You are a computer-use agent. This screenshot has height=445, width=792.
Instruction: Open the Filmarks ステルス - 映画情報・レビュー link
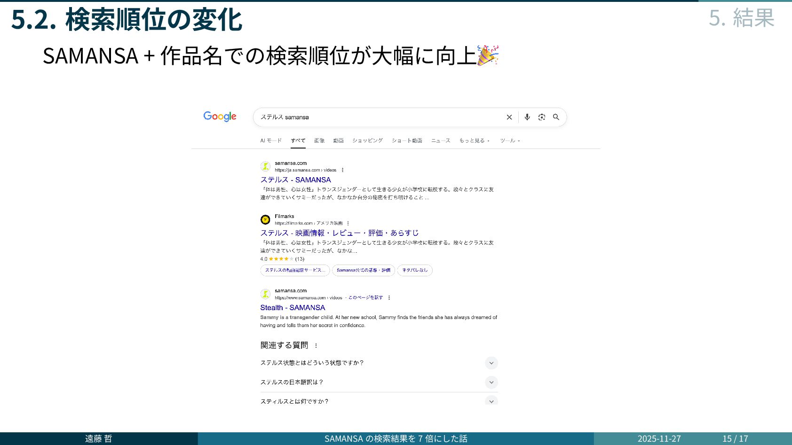tap(339, 233)
